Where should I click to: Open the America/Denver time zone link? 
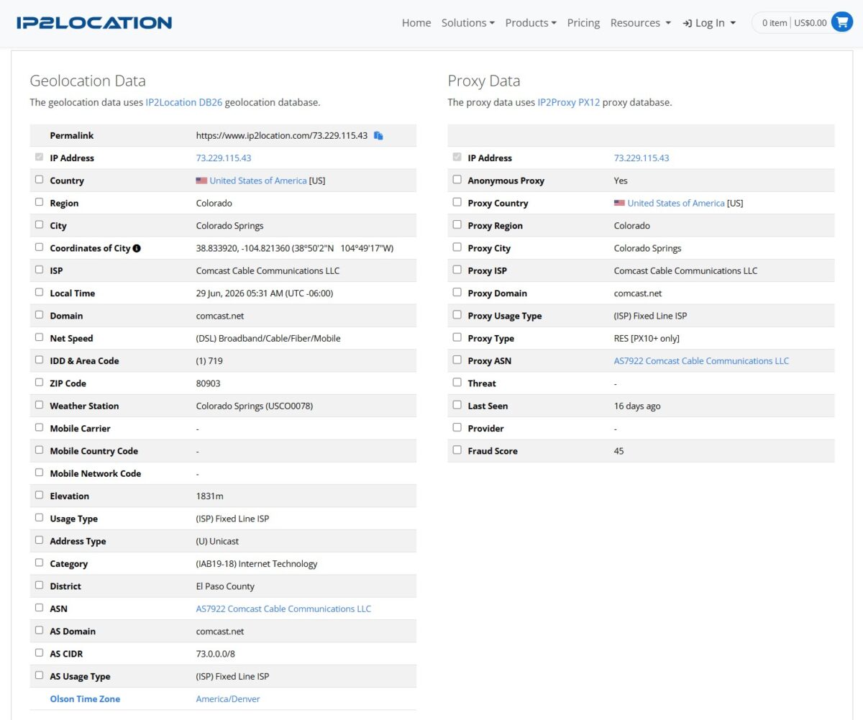(x=228, y=699)
